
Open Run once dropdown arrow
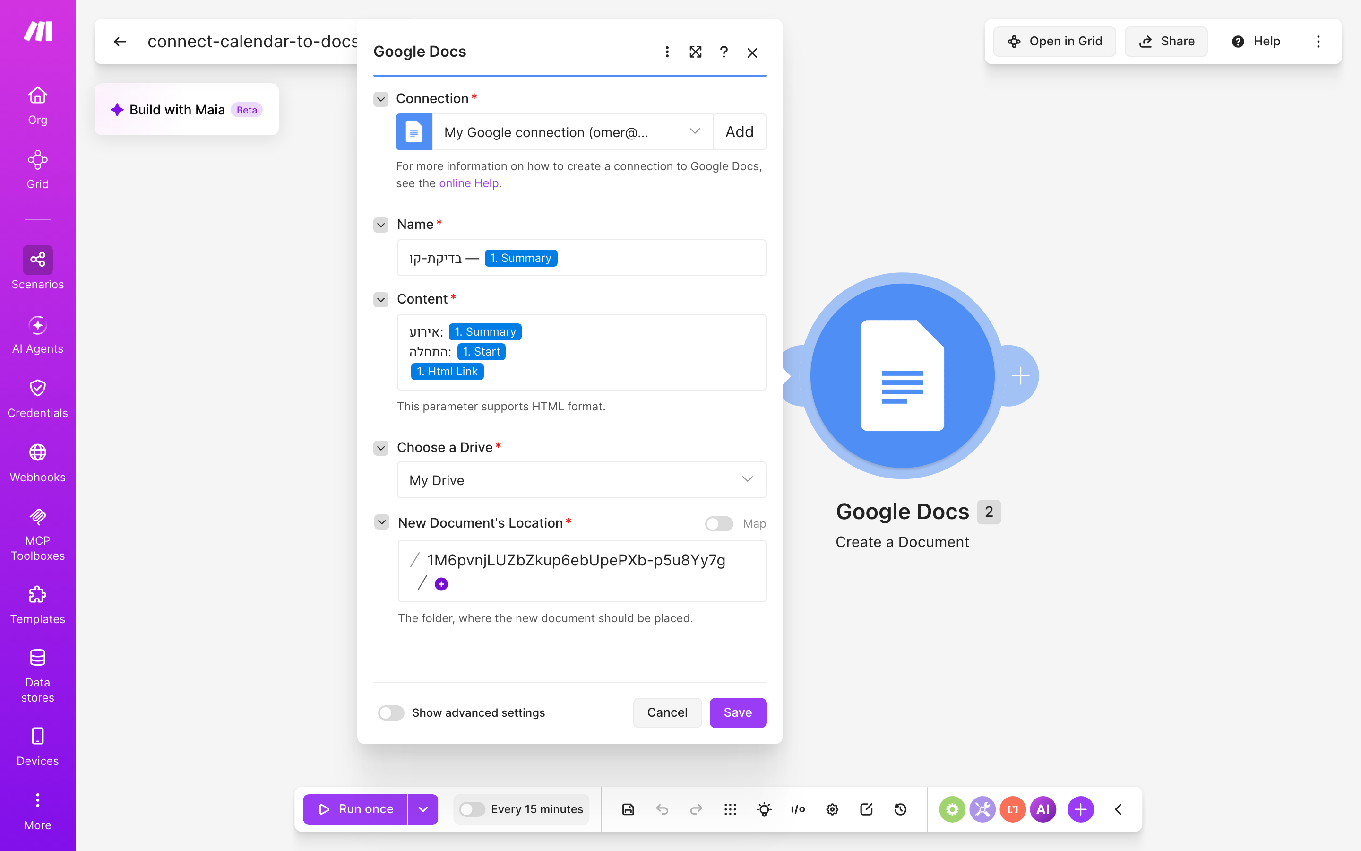click(423, 809)
